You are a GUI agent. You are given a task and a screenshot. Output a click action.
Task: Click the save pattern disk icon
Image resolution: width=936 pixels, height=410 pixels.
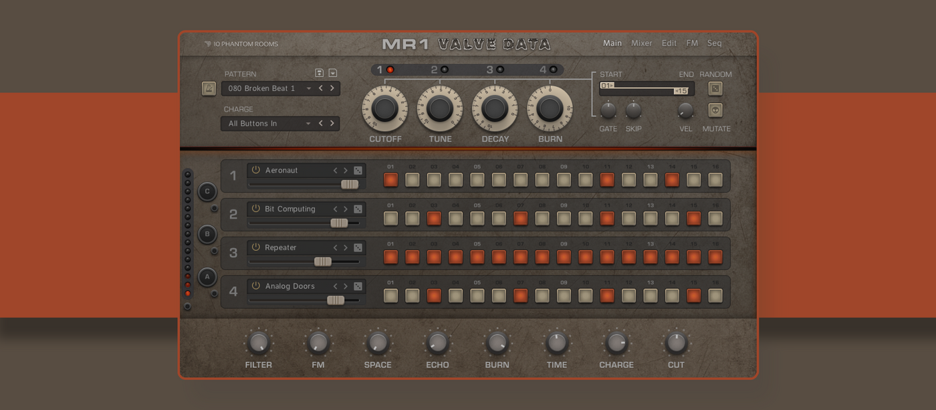320,73
